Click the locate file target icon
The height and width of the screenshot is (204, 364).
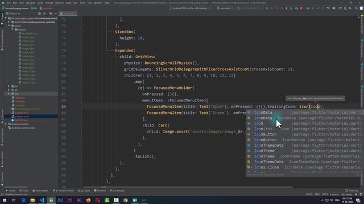pos(39,14)
